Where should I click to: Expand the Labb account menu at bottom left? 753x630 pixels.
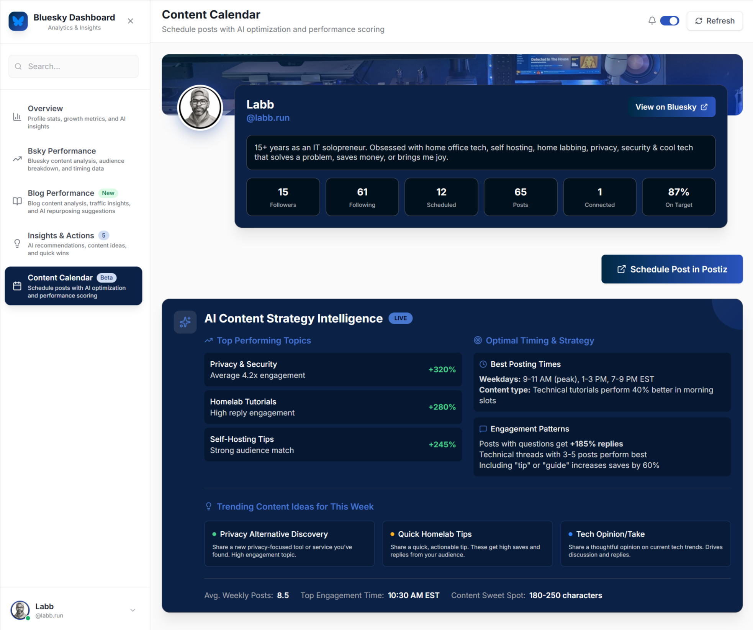pos(133,610)
